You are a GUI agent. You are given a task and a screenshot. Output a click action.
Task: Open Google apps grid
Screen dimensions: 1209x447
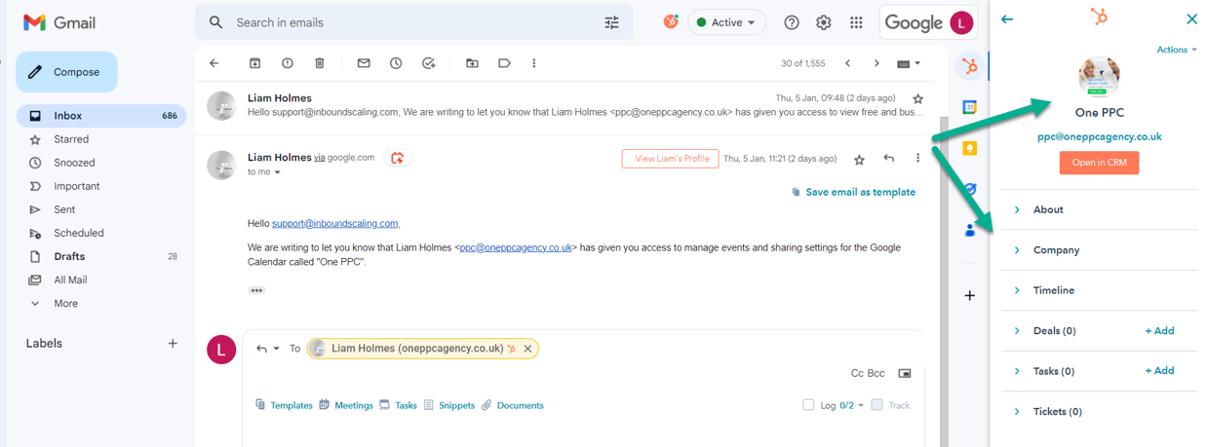tap(856, 22)
